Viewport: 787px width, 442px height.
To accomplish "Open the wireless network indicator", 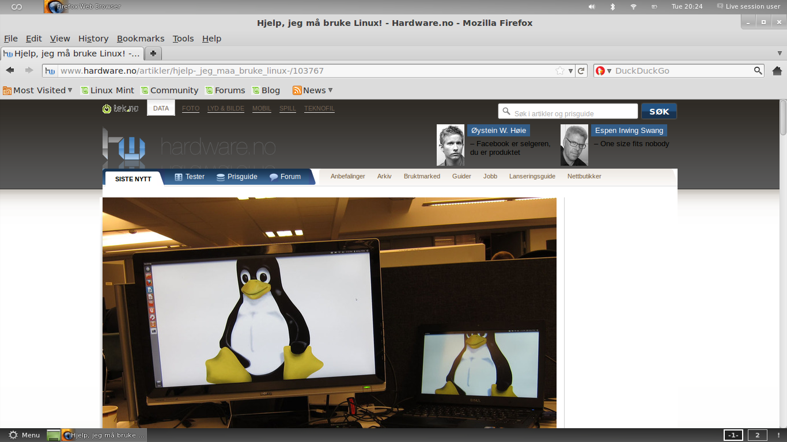I will 633,7.
